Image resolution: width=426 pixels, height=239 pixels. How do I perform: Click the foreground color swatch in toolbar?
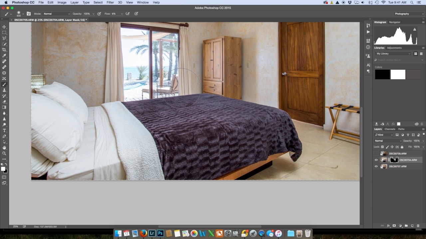coord(3,169)
